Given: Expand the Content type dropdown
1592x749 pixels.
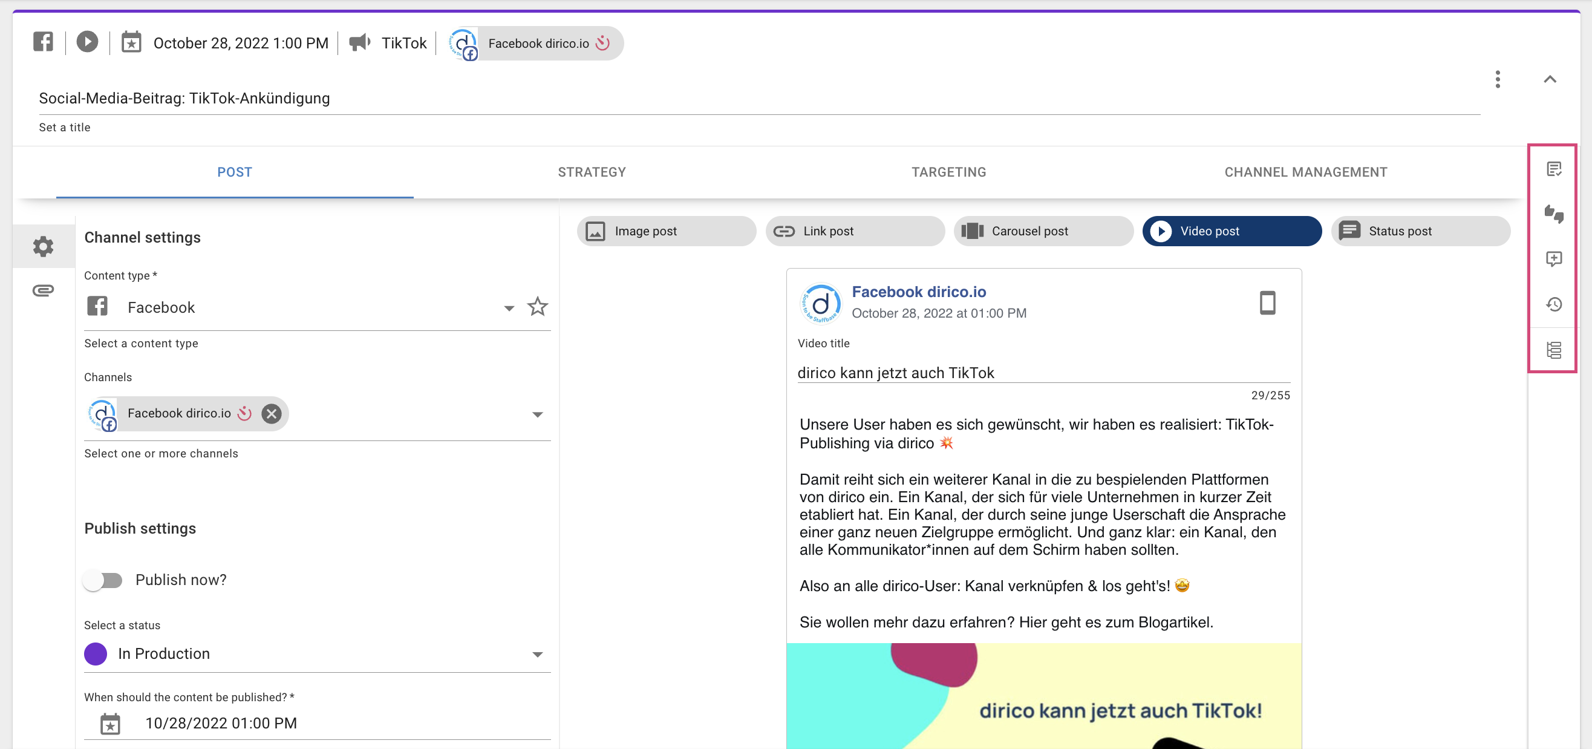Looking at the screenshot, I should click(x=509, y=307).
